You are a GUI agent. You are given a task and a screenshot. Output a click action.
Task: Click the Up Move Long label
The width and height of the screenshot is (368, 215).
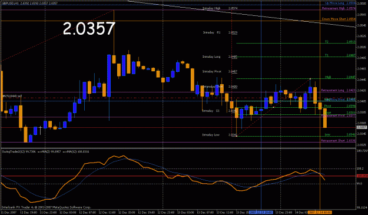tap(334, 3)
